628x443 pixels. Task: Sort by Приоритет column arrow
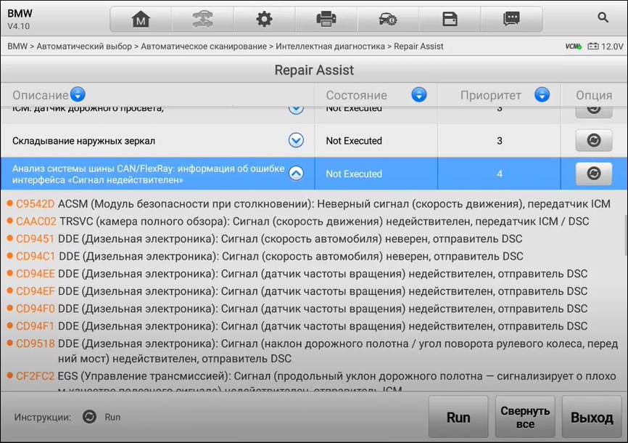(x=542, y=94)
